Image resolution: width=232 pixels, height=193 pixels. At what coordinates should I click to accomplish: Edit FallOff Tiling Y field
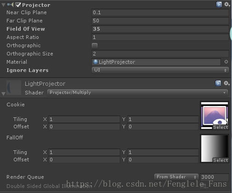coord(163,152)
